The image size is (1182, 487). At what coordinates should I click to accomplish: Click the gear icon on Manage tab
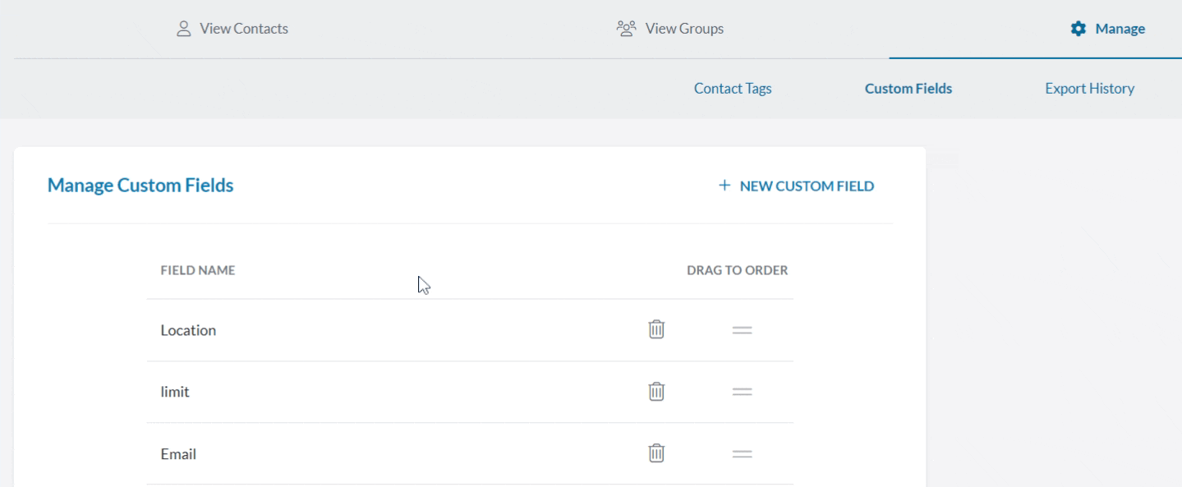1078,29
